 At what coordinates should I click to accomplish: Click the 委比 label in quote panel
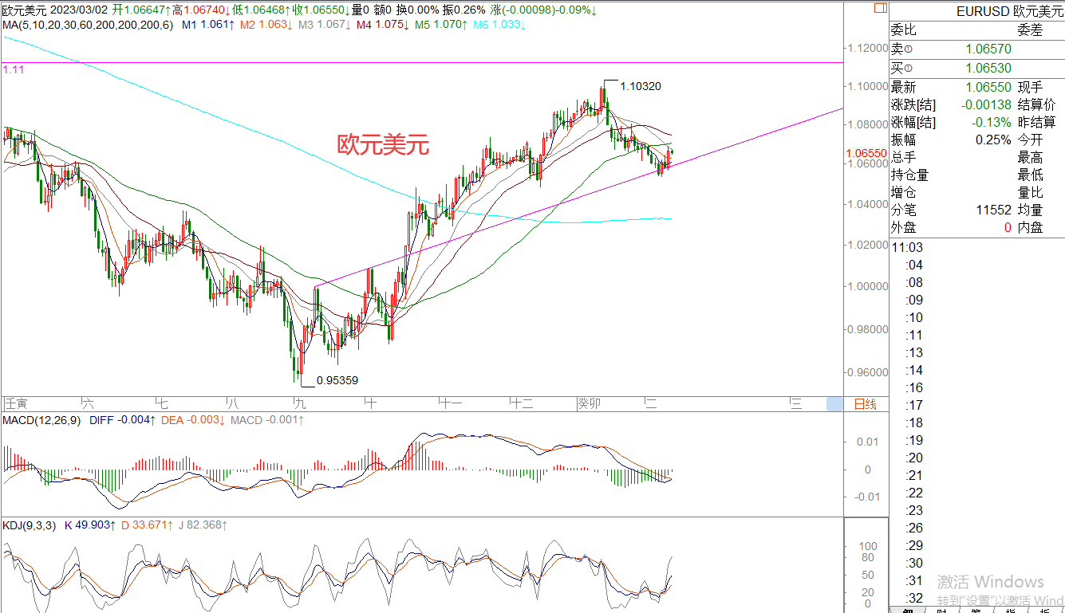(x=904, y=30)
